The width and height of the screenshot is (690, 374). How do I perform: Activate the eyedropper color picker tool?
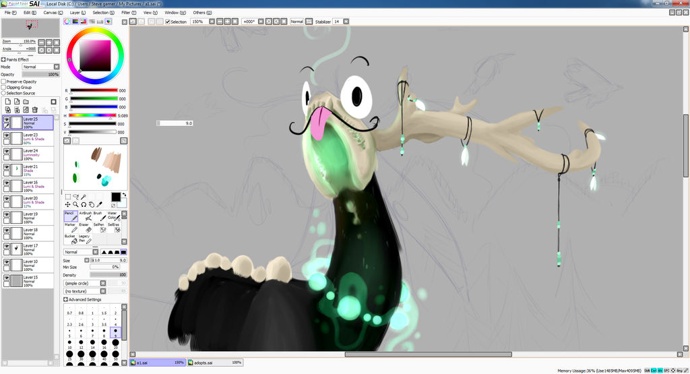click(x=100, y=205)
